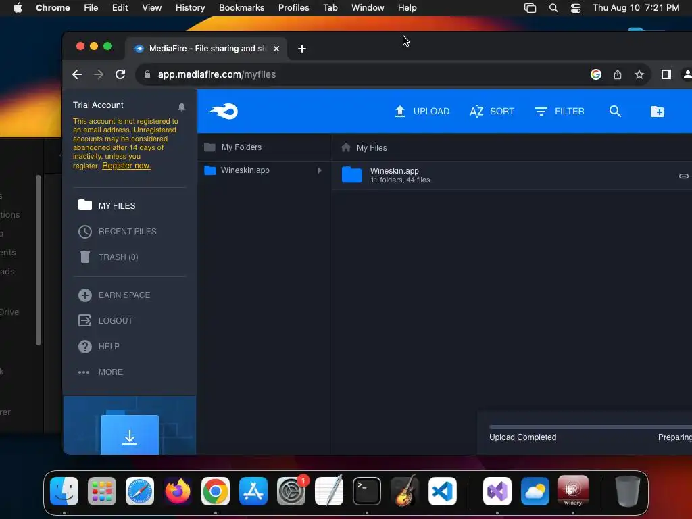Click the plus circle Earn Space icon
The height and width of the screenshot is (519, 692).
[x=84, y=295]
